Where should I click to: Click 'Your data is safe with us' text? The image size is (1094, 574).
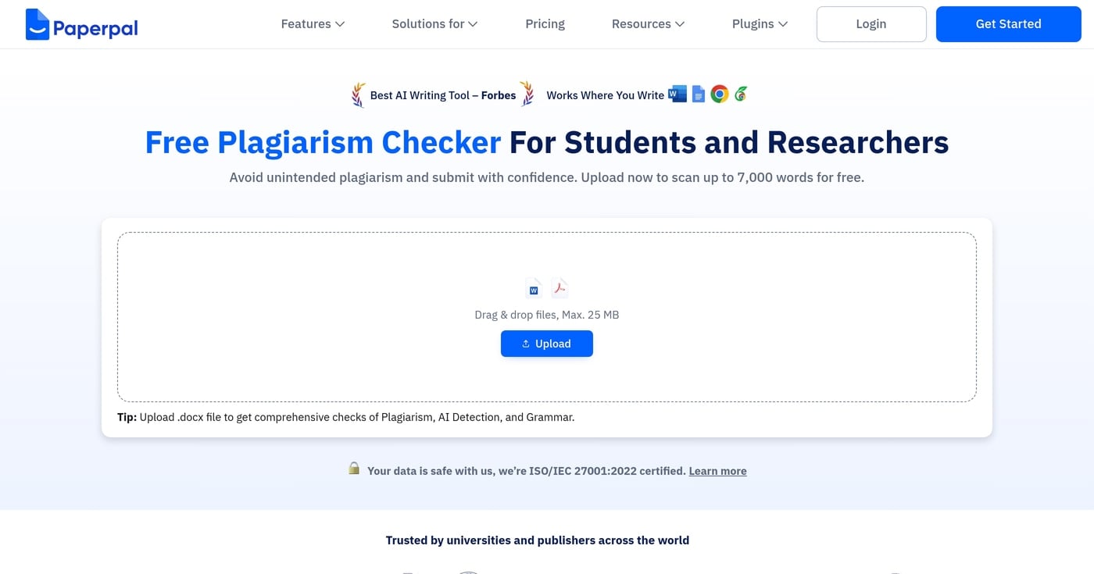point(527,471)
